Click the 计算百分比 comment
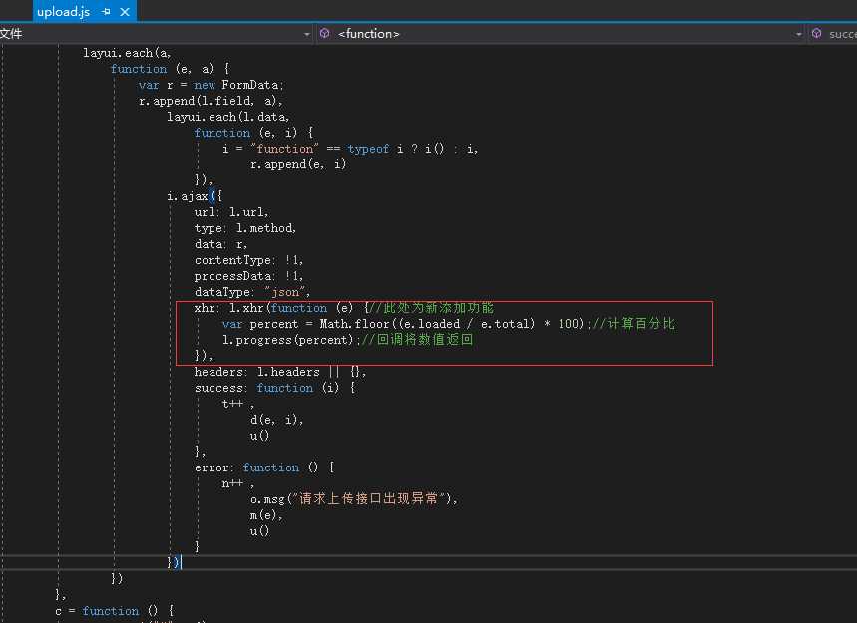The width and height of the screenshot is (857, 623). 635,324
